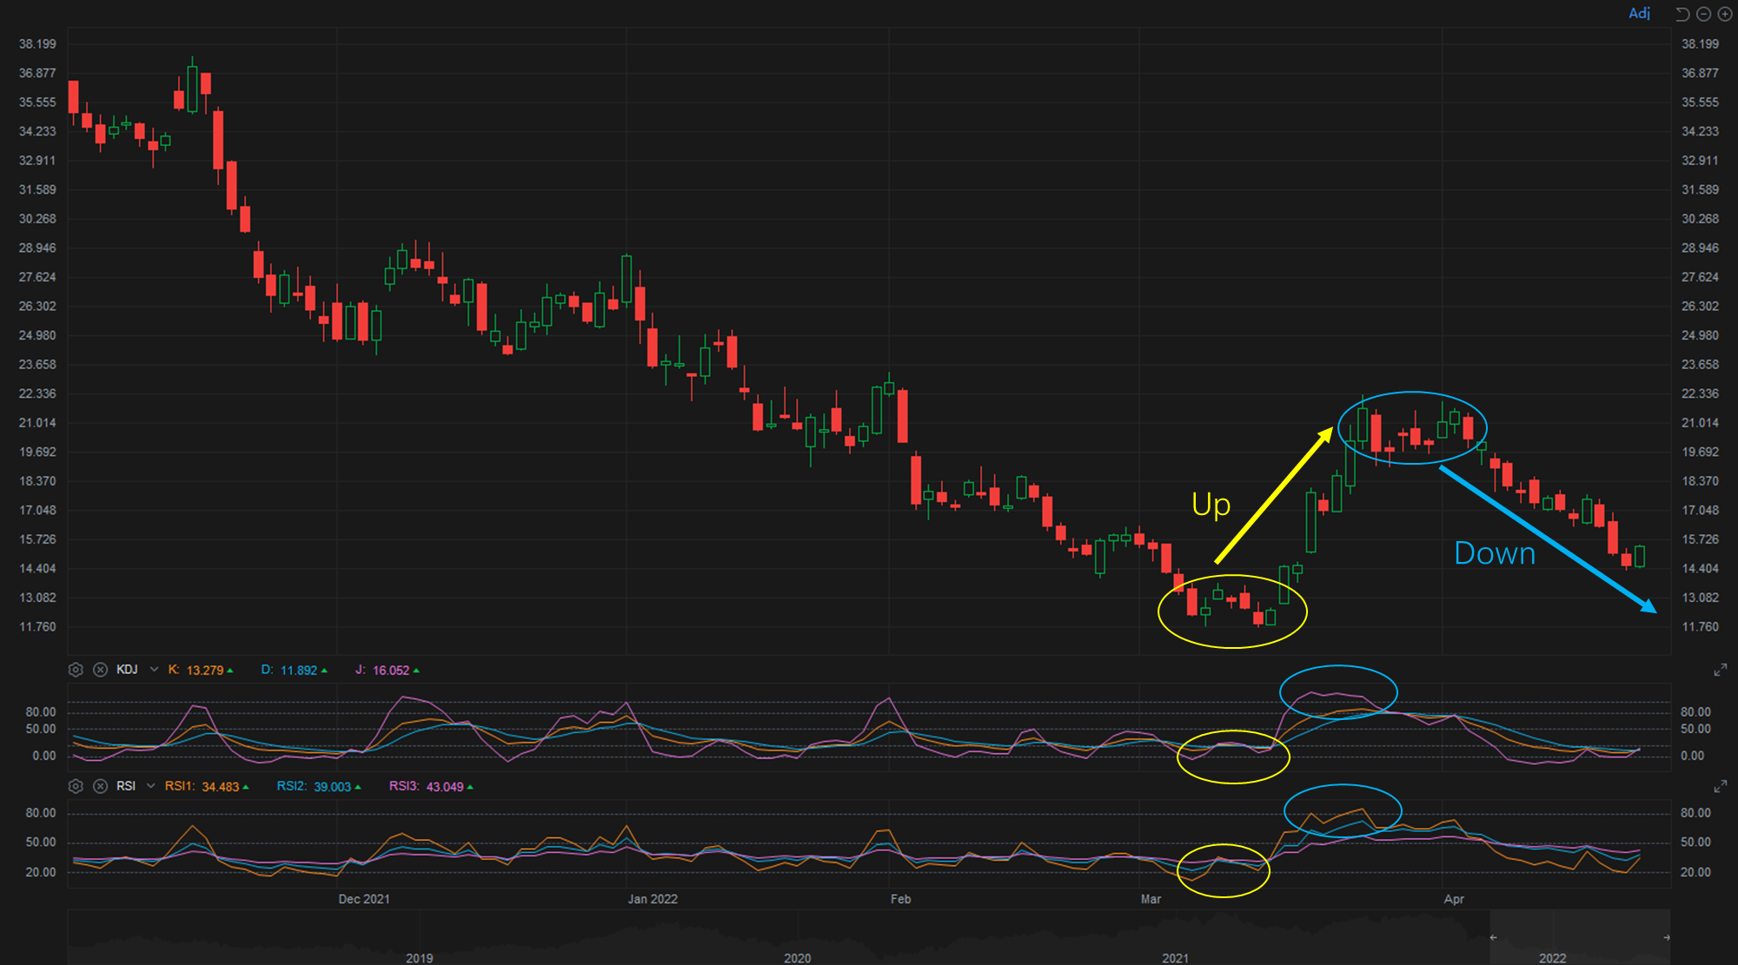Maximize the RSI indicator panel
Viewport: 1738px width, 965px height.
pos(1720,786)
